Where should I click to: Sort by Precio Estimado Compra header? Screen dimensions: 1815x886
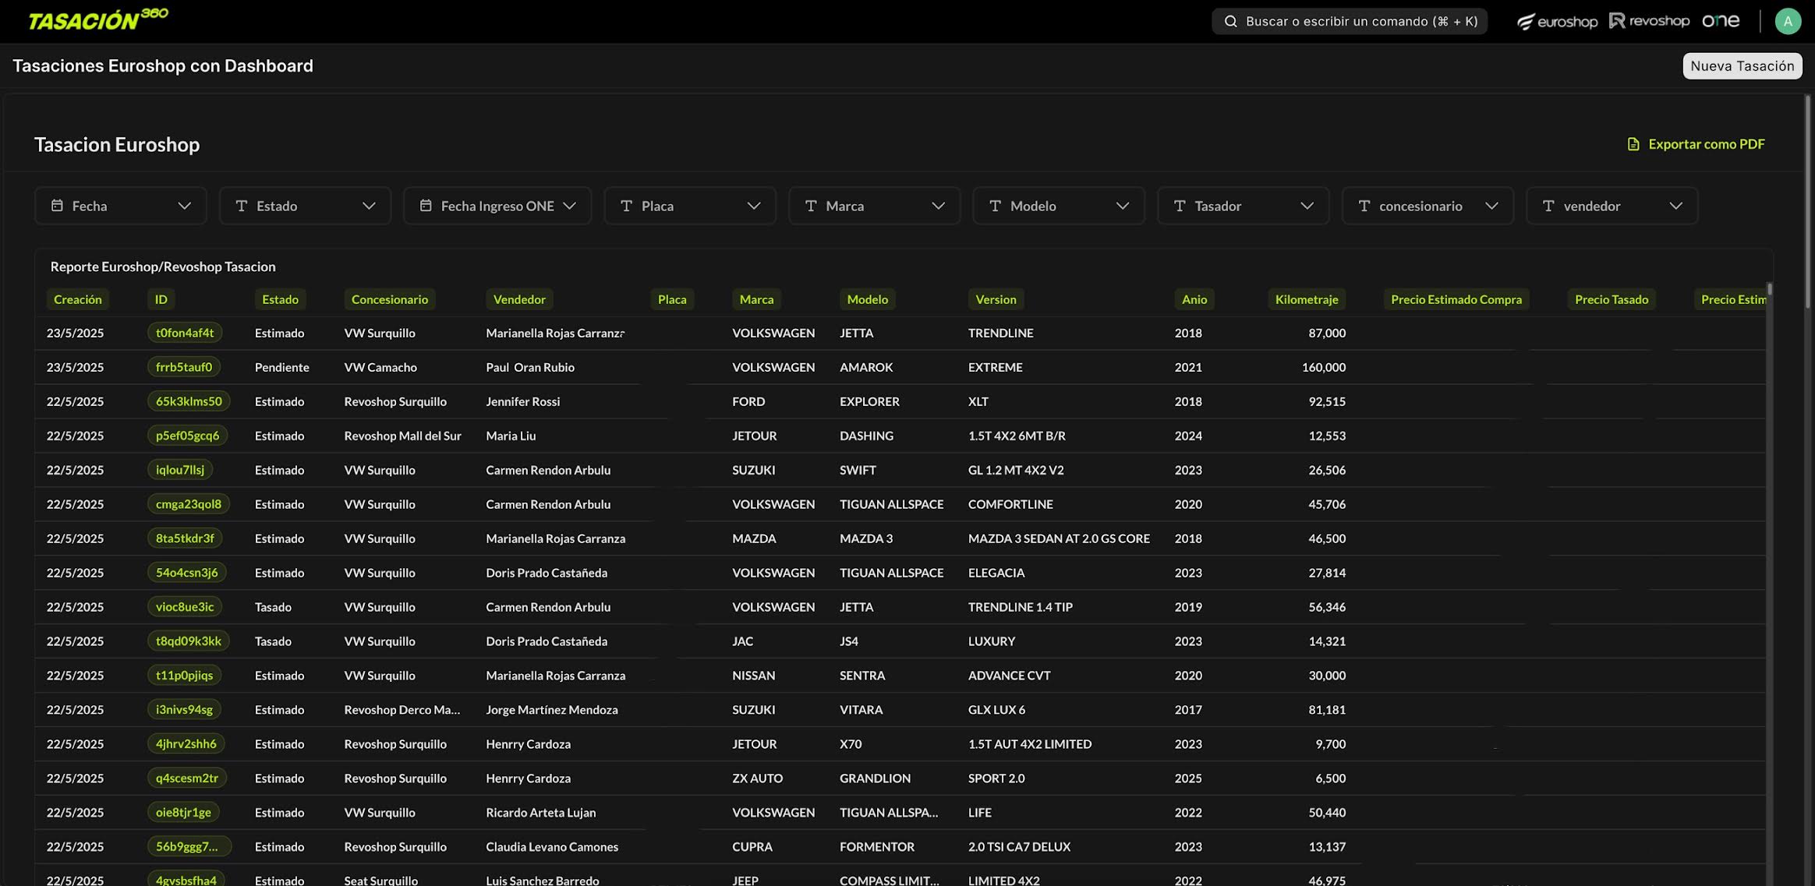click(x=1456, y=299)
